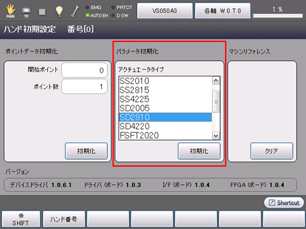Click the 各軸 W0 T0 button

[x=222, y=11]
